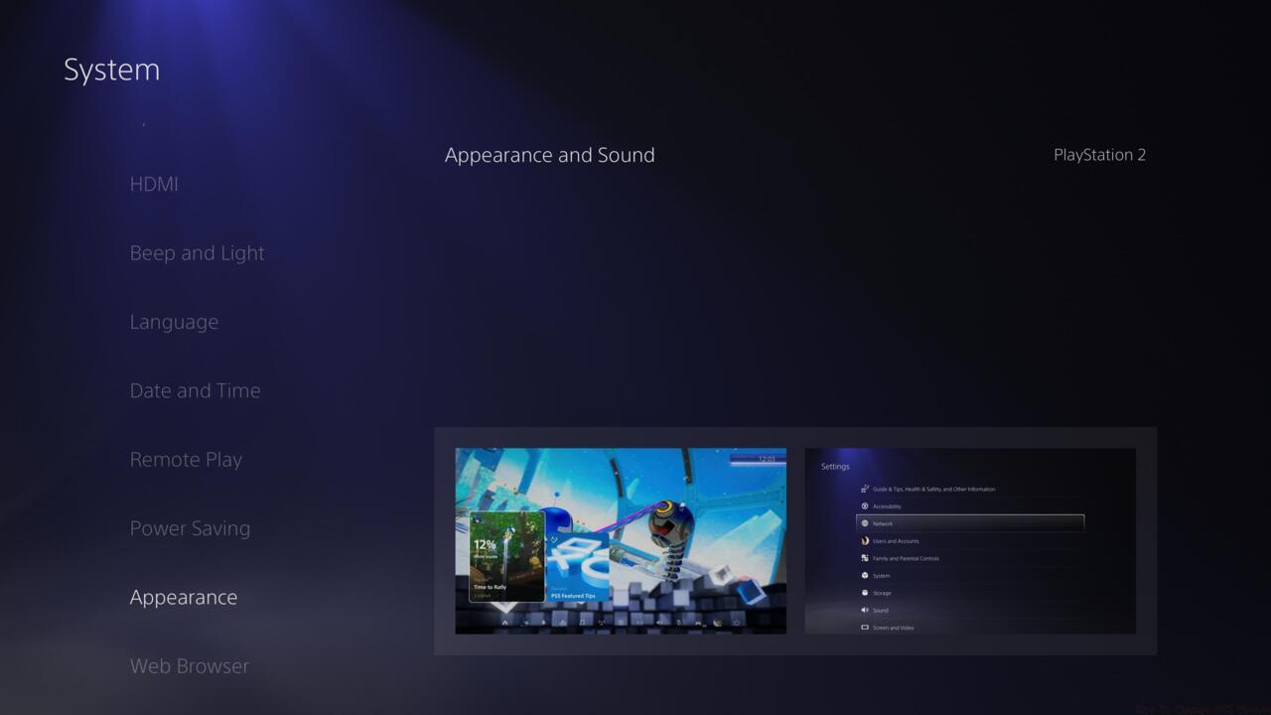Screen dimensions: 1271x715
Task: Click the Sound speaker icon in the preview
Action: [x=864, y=610]
